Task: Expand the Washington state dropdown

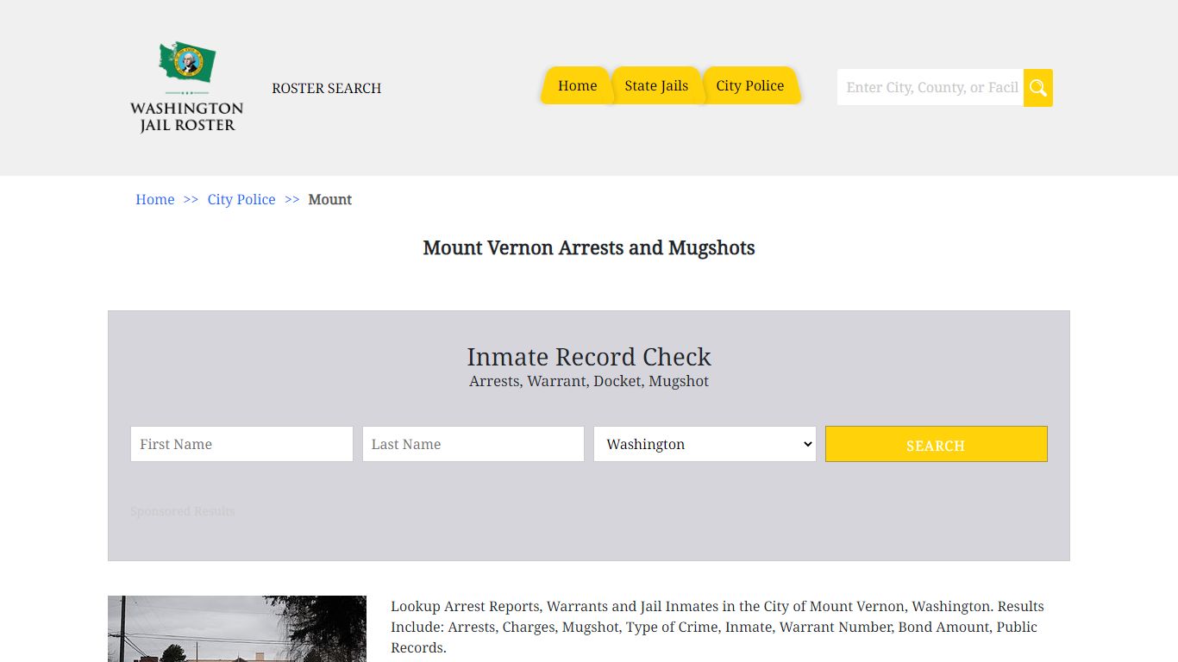Action: (705, 444)
